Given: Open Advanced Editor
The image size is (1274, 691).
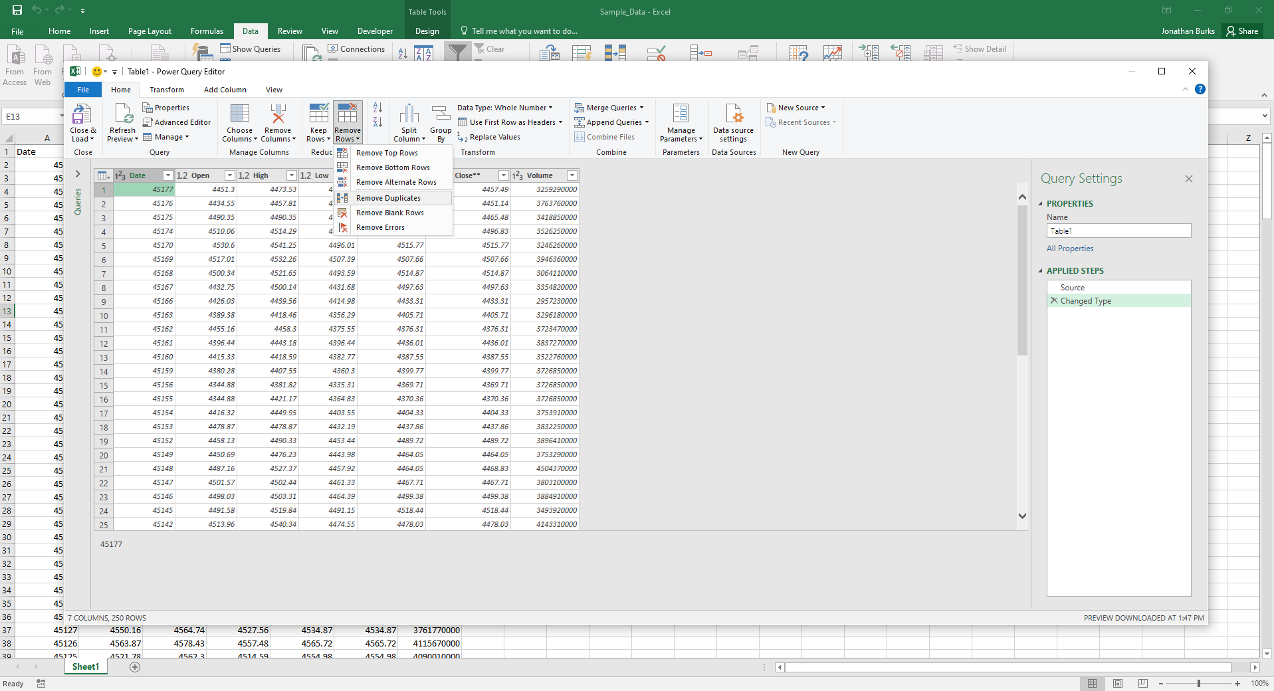Looking at the screenshot, I should [177, 122].
